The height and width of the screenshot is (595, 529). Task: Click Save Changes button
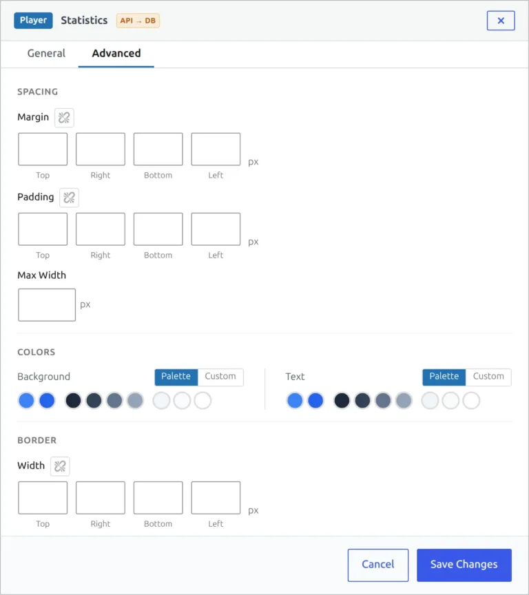pyautogui.click(x=464, y=565)
